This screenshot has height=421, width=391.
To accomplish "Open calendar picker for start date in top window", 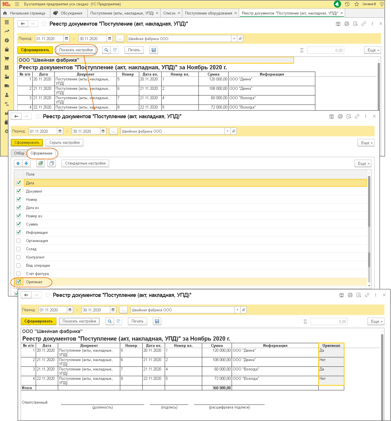I will coord(66,39).
